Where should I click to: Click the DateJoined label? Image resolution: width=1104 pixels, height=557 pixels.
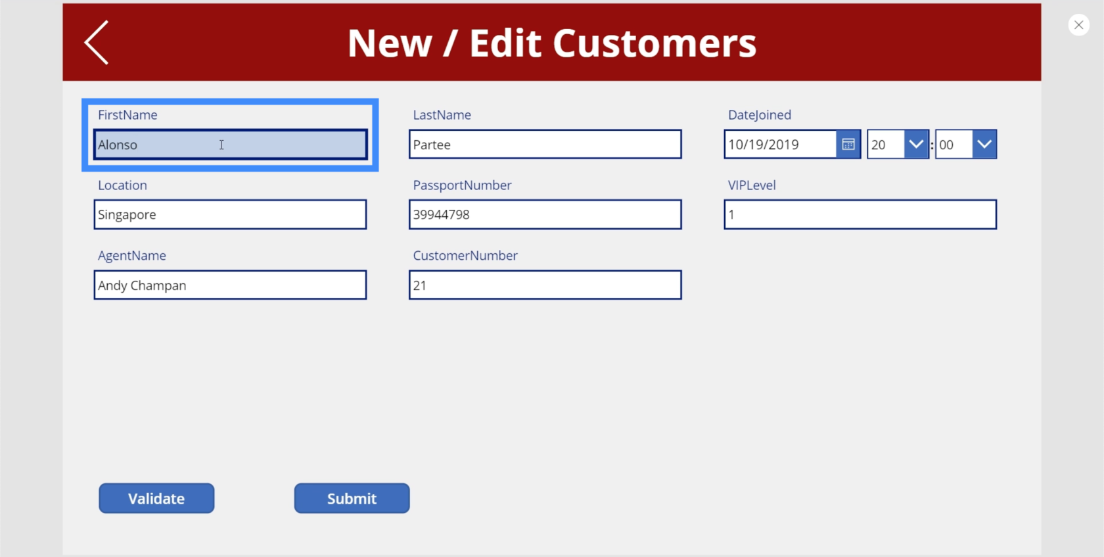coord(760,115)
